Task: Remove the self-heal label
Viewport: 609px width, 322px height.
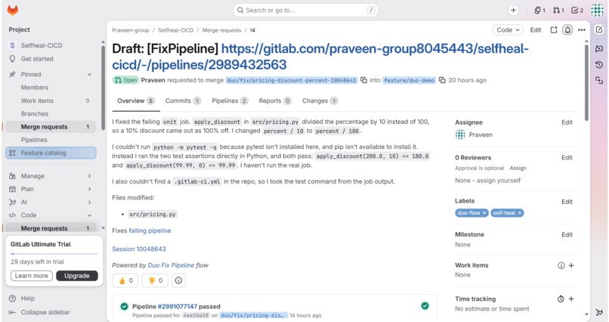Action: pyautogui.click(x=520, y=213)
